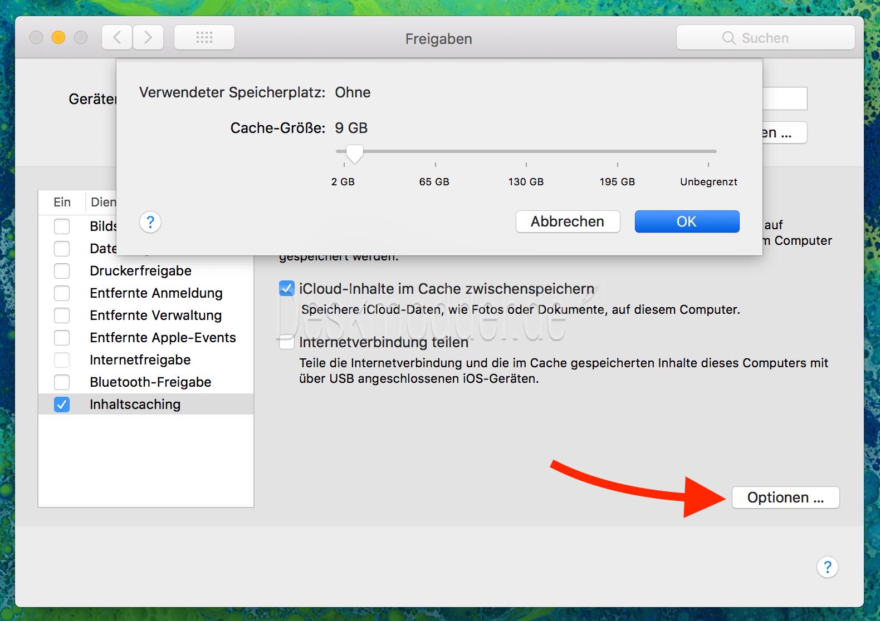
Task: Enable the Bluetooth-Freigabe checkbox
Action: [62, 382]
